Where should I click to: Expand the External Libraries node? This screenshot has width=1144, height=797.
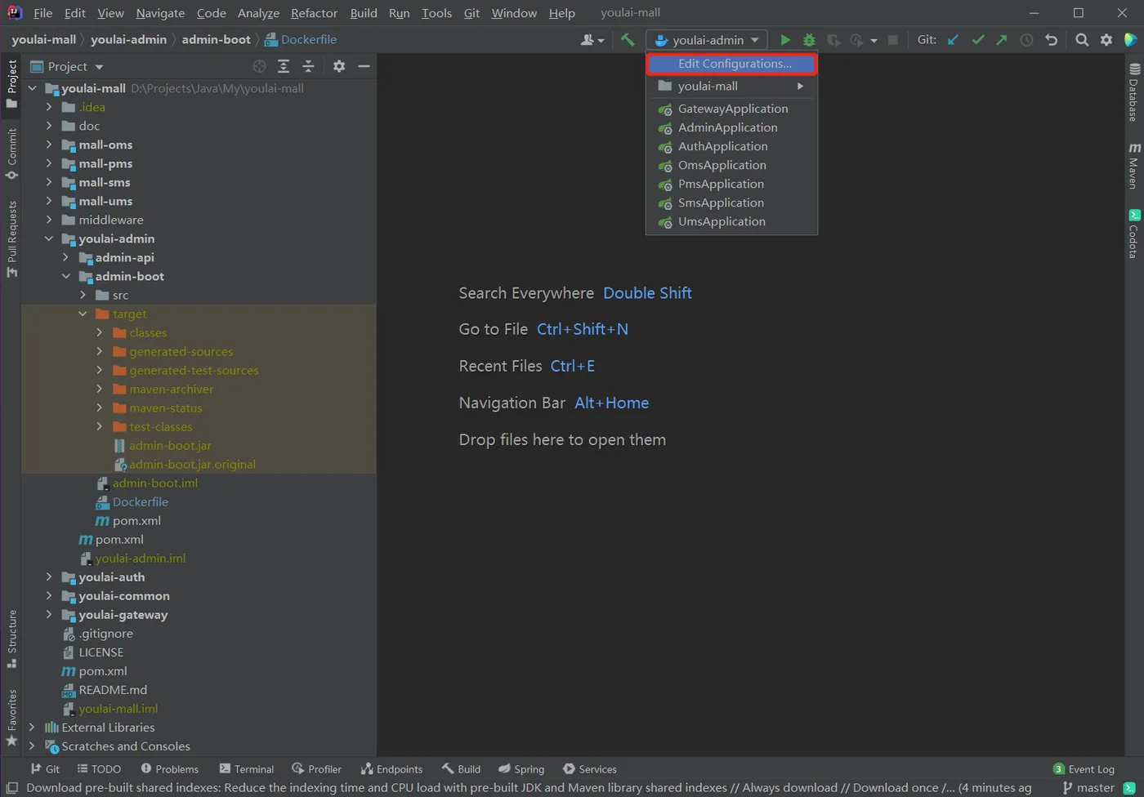(32, 727)
